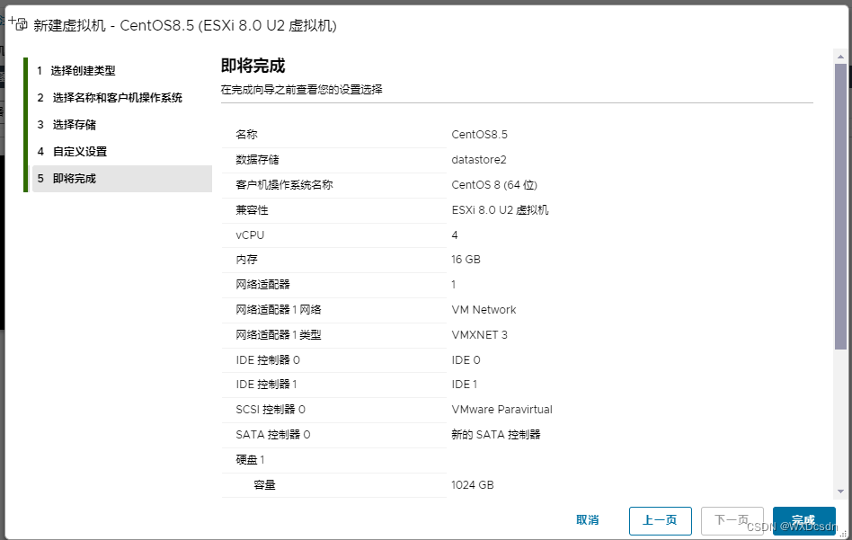Click the 网络适配器 1 网络 label
The height and width of the screenshot is (540, 852).
coord(279,310)
